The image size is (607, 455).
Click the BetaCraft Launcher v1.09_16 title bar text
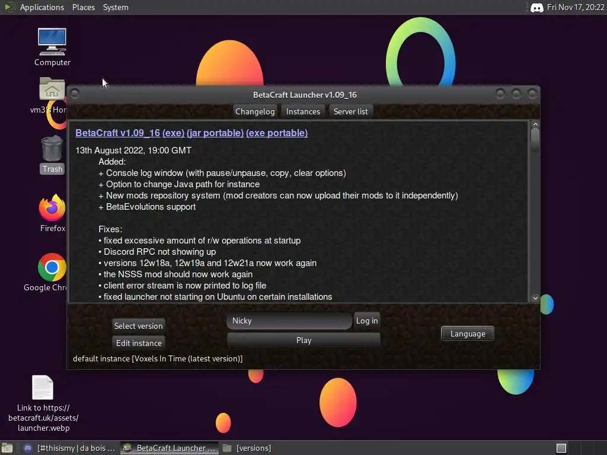pos(305,95)
